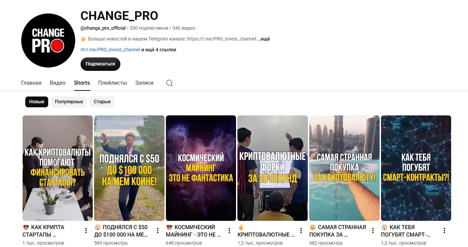Click the 682 просмотра view count

pos(326,243)
